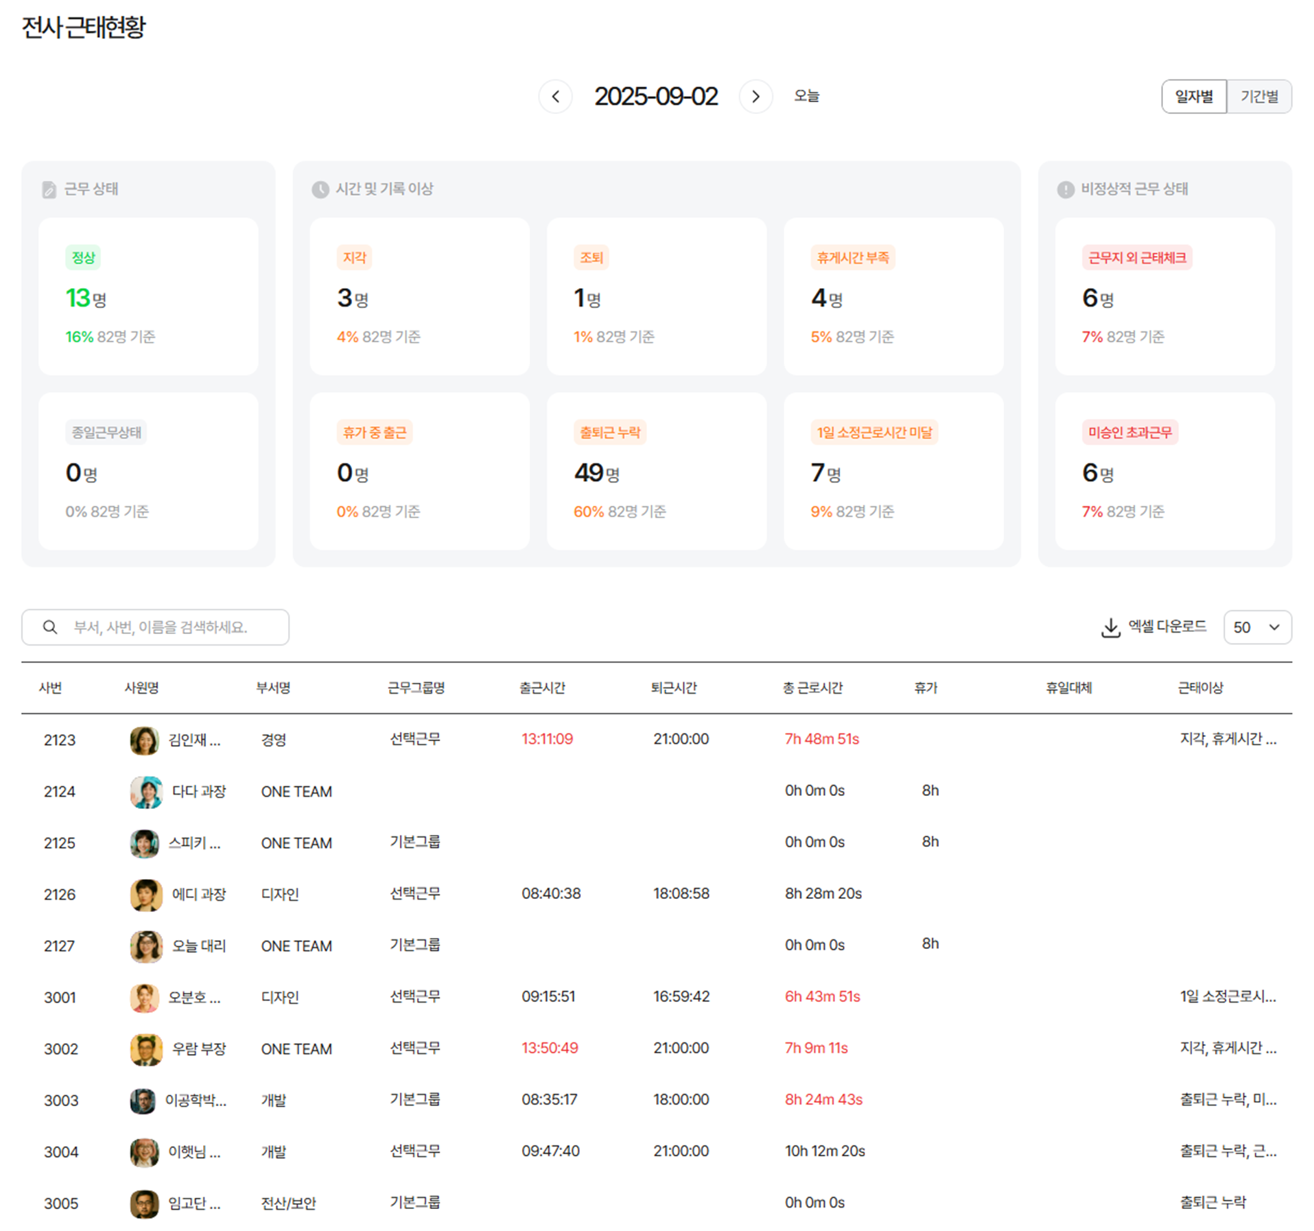Select the 출퇴근 누락 49명 card
Screen dimensions: 1314x1231
coord(656,471)
